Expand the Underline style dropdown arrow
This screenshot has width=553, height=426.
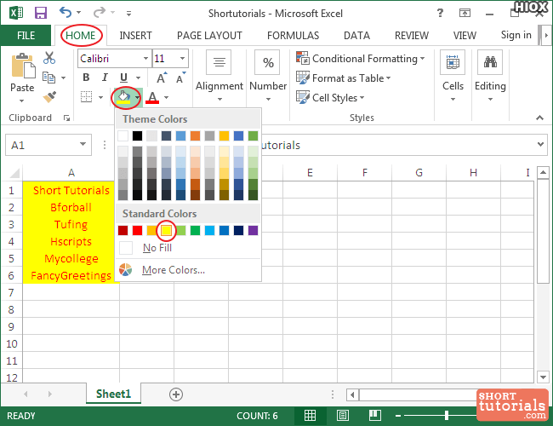(x=138, y=78)
